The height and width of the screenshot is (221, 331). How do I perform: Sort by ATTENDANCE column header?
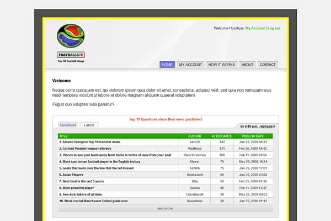[x=222, y=136]
